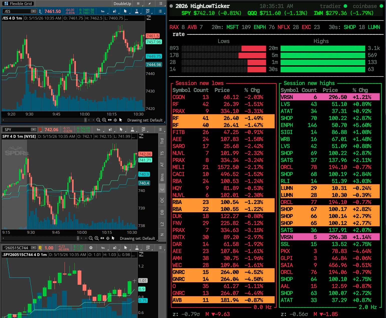Expand the '260515C744 symbol dropdown arrow
Screen dimensions: 386x318
[34, 248]
